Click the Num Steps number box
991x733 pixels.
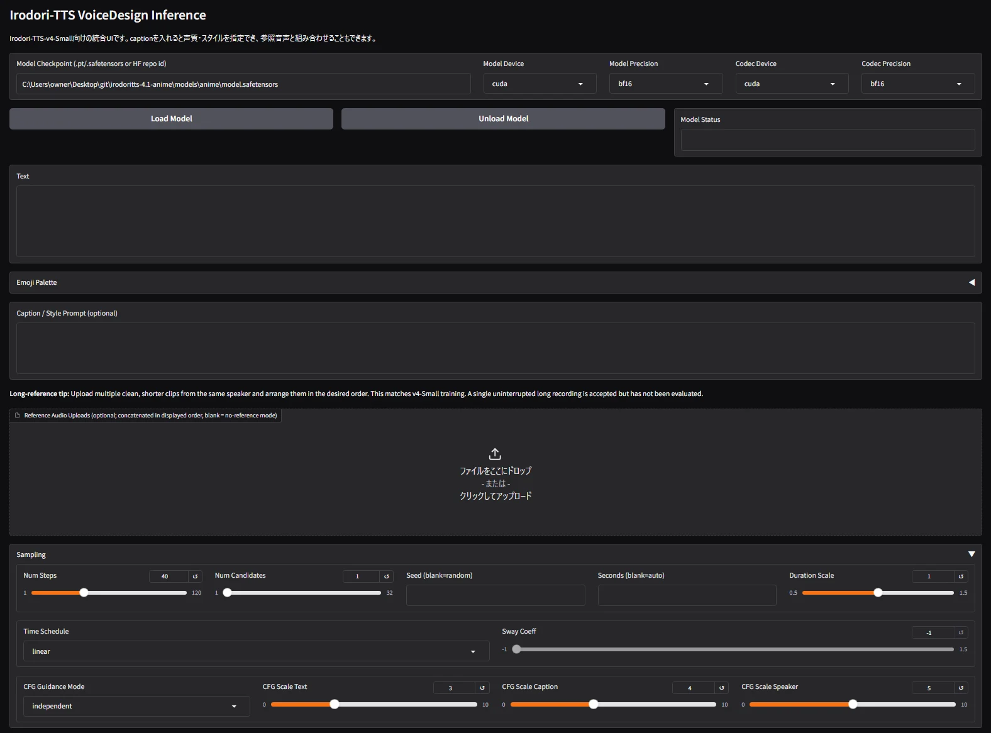[x=169, y=576]
